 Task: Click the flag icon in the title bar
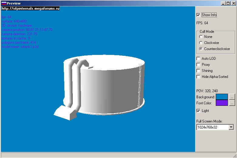(x=4, y=3)
